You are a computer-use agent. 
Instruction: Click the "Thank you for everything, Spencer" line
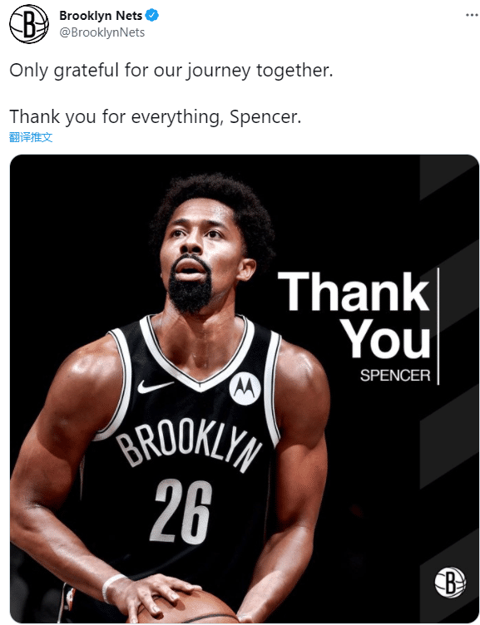[156, 117]
